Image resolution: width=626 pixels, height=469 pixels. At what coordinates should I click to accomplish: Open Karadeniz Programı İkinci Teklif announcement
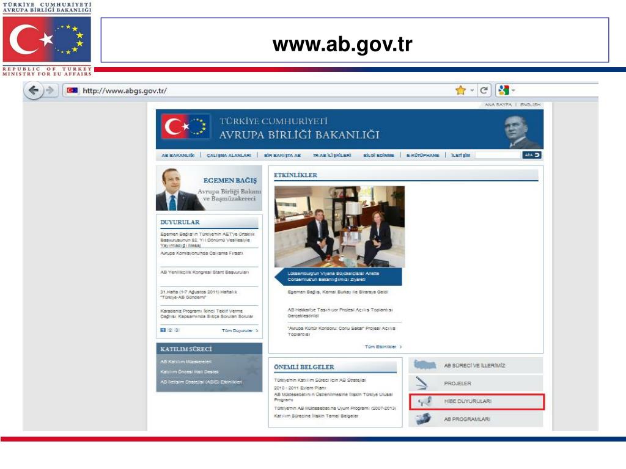207,313
